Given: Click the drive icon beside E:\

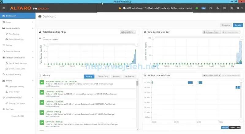Looking at the screenshot, I should (x=40, y=38).
